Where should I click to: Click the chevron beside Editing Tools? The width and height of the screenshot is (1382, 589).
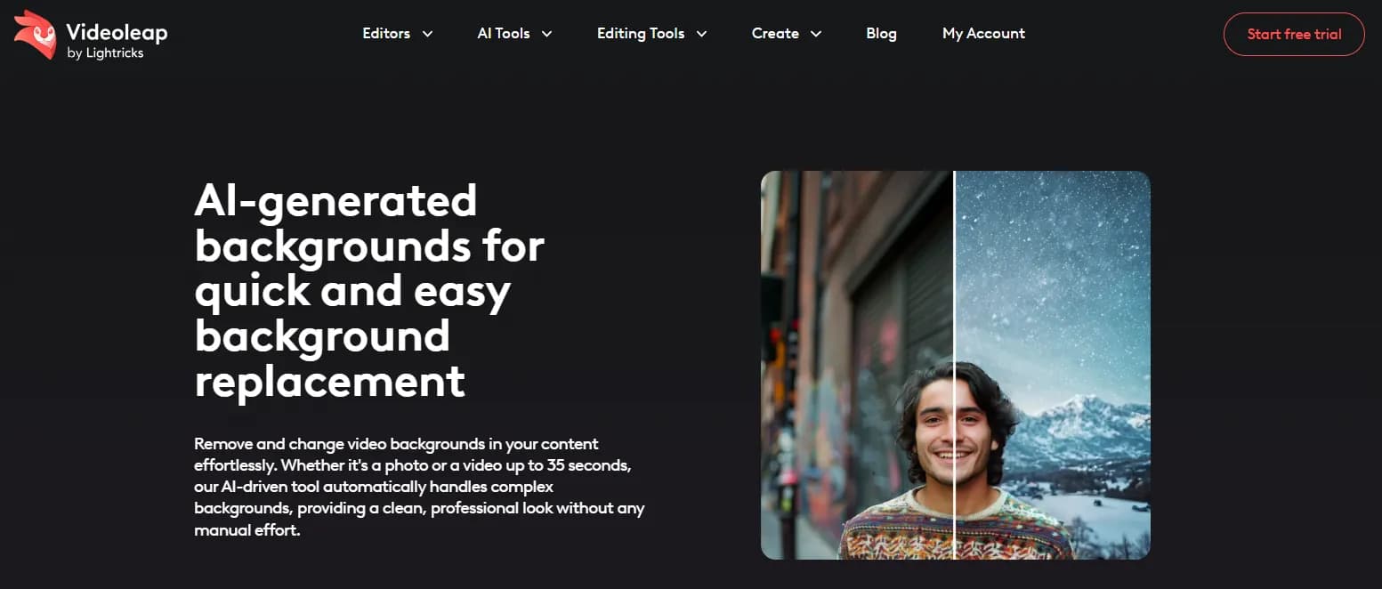click(x=701, y=34)
